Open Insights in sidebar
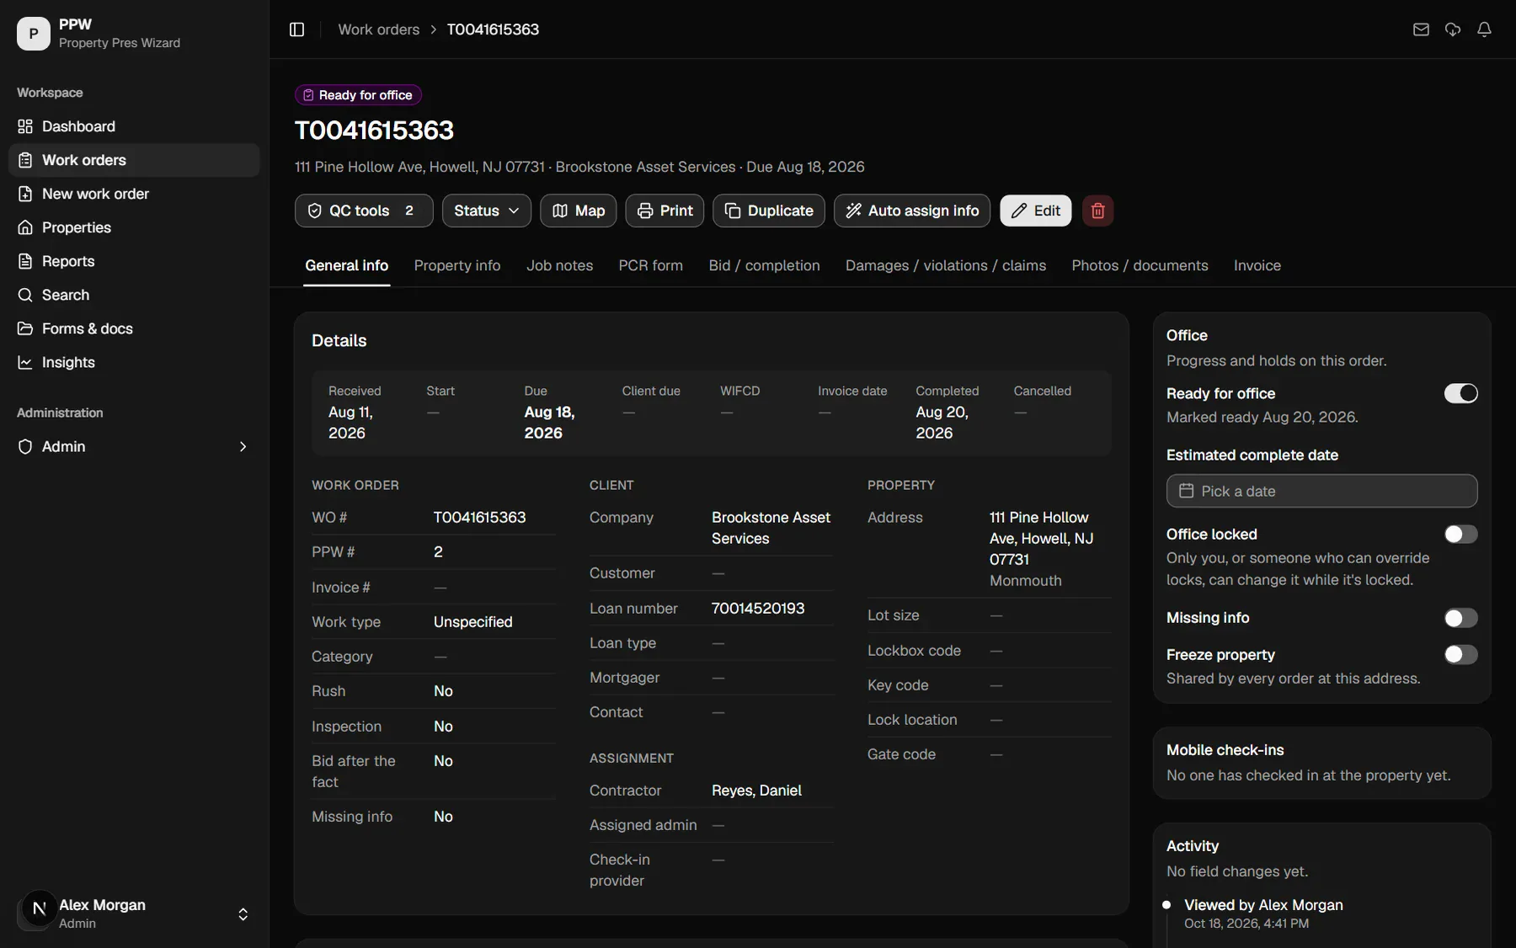 pyautogui.click(x=134, y=362)
